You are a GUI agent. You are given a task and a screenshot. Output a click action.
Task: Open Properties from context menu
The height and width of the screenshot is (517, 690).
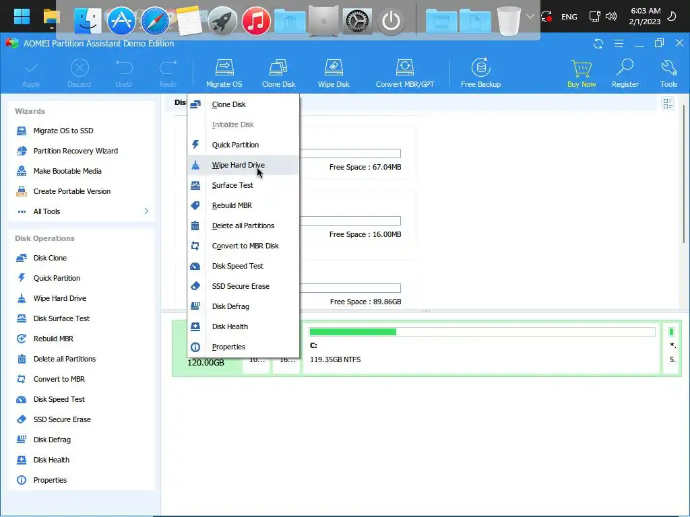[x=243, y=347]
